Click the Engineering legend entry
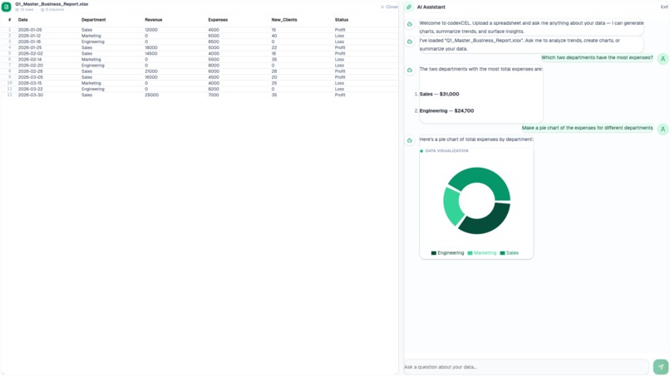The height and width of the screenshot is (376, 670). (447, 253)
